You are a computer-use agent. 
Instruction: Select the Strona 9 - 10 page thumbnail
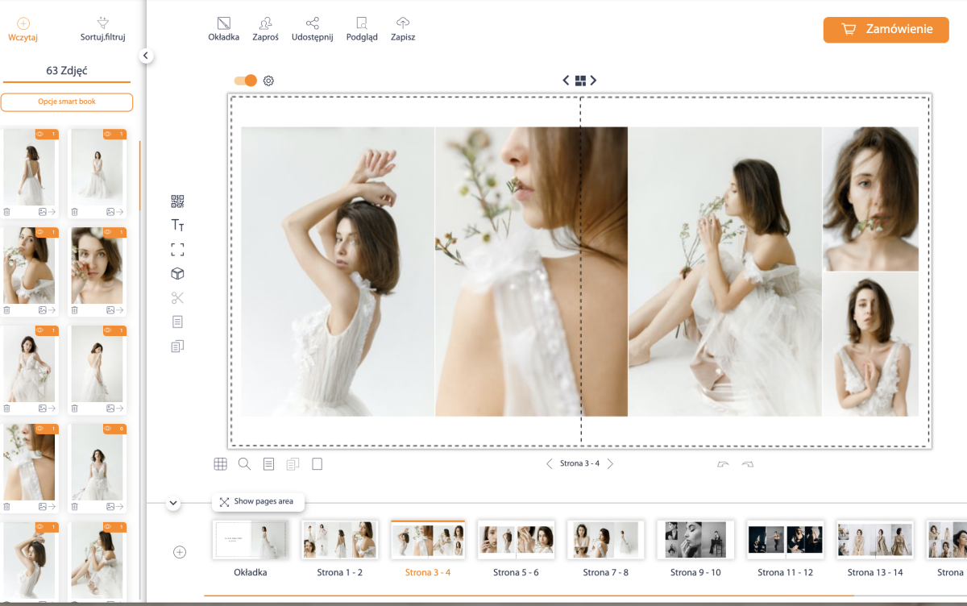click(695, 540)
